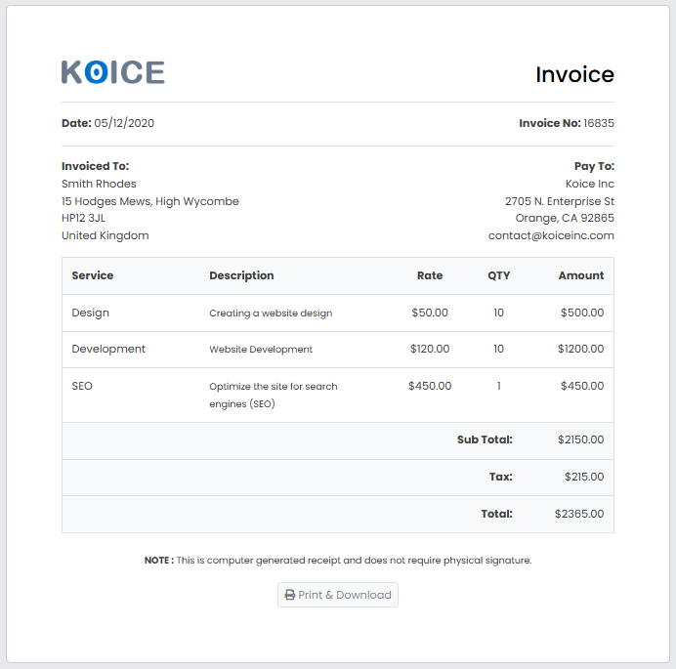Click the Koice logo

(x=112, y=72)
